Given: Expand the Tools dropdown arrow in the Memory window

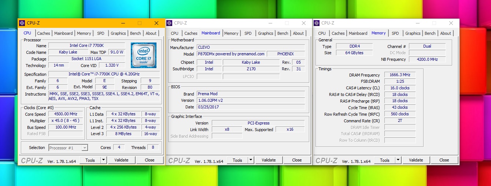Looking at the screenshot, I should click(398, 160).
